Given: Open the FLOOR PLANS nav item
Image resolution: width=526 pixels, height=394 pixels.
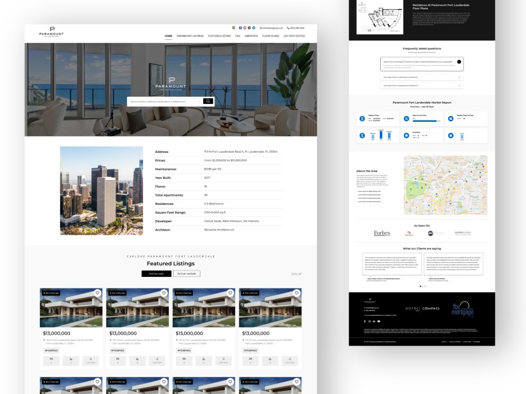Looking at the screenshot, I should point(270,36).
